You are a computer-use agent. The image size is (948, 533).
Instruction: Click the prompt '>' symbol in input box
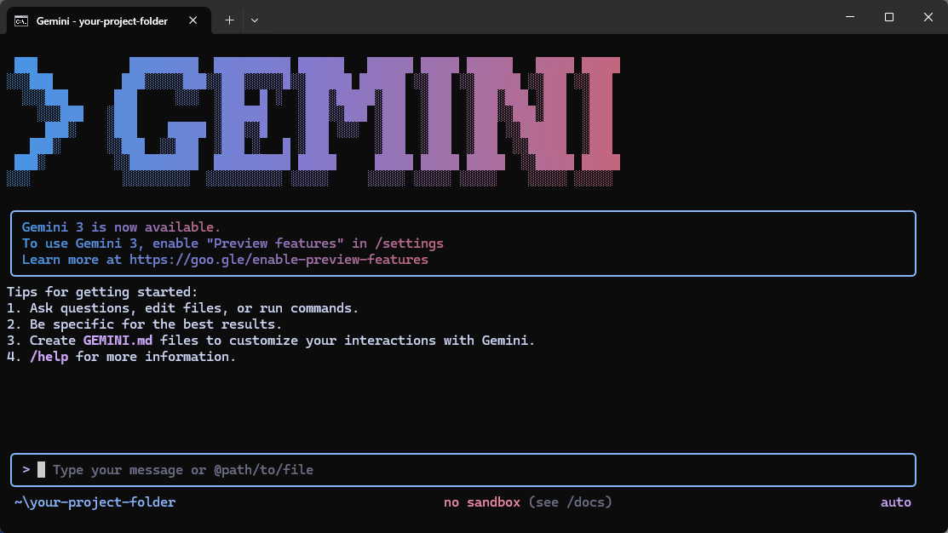coord(26,469)
